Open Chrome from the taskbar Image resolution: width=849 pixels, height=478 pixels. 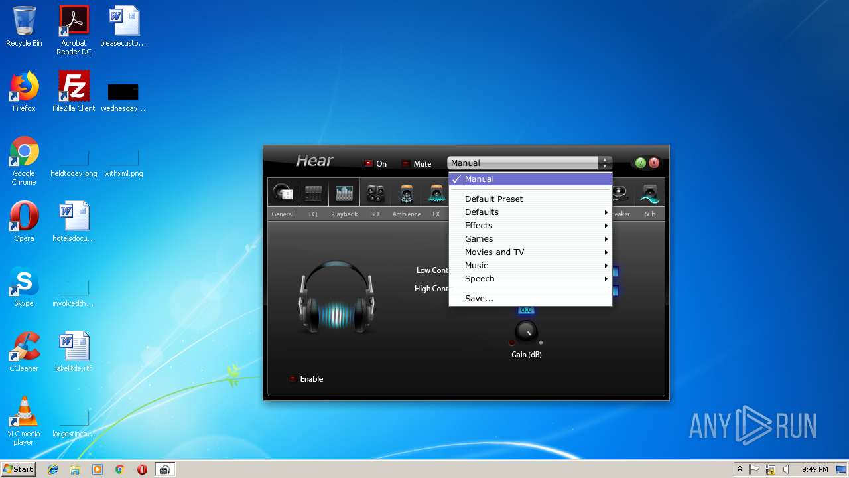tap(120, 469)
